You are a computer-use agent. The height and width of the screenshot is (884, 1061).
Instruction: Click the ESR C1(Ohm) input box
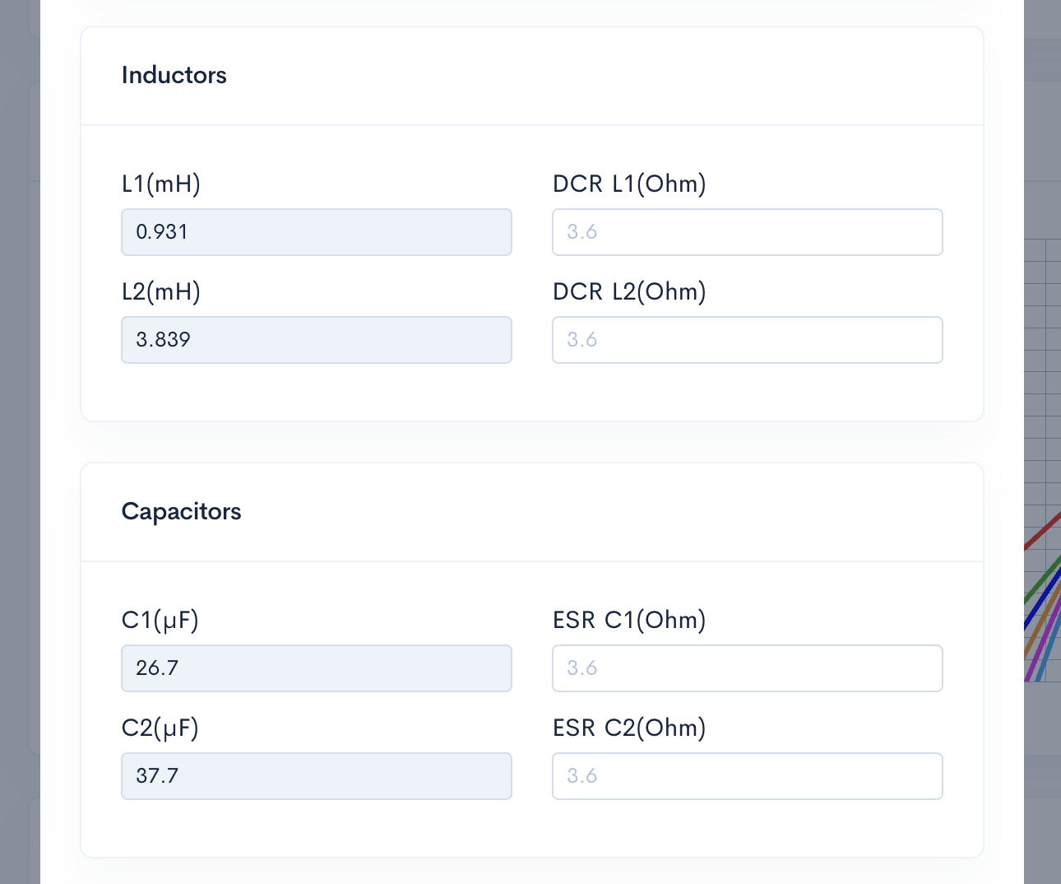tap(747, 668)
